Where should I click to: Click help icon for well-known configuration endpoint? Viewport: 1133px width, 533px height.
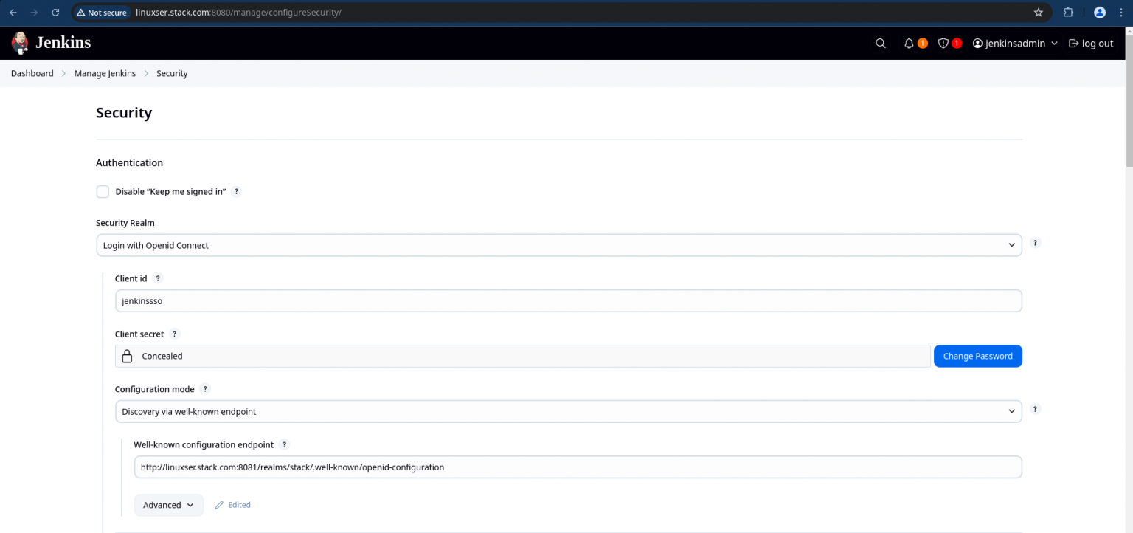click(285, 444)
